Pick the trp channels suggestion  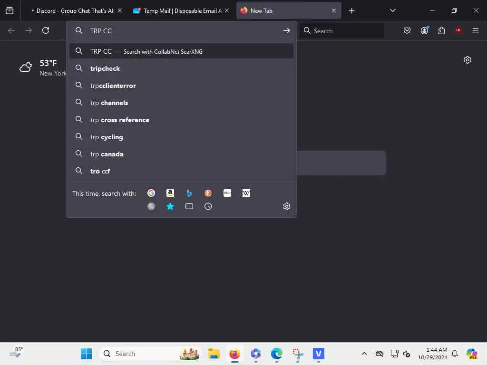pyautogui.click(x=181, y=103)
